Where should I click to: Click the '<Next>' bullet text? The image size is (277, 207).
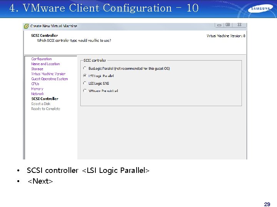(x=40, y=181)
